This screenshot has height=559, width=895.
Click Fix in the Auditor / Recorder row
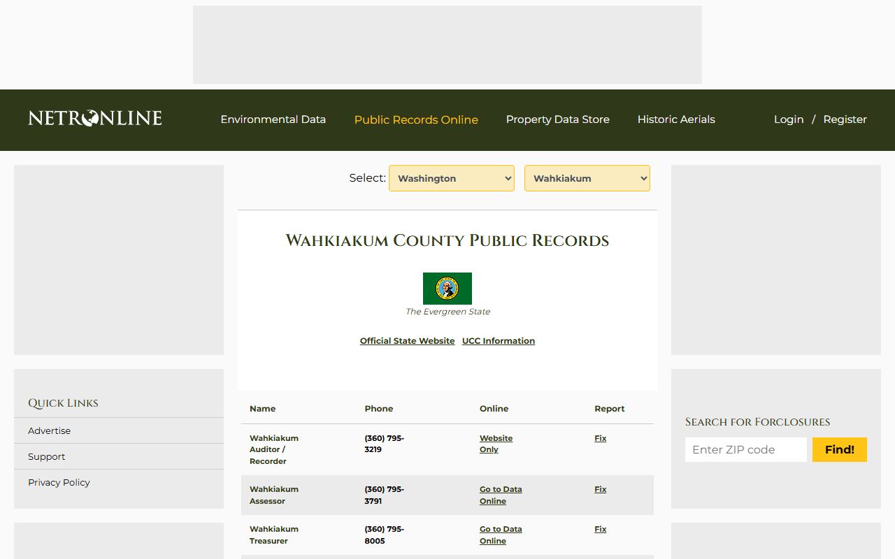pyautogui.click(x=601, y=438)
